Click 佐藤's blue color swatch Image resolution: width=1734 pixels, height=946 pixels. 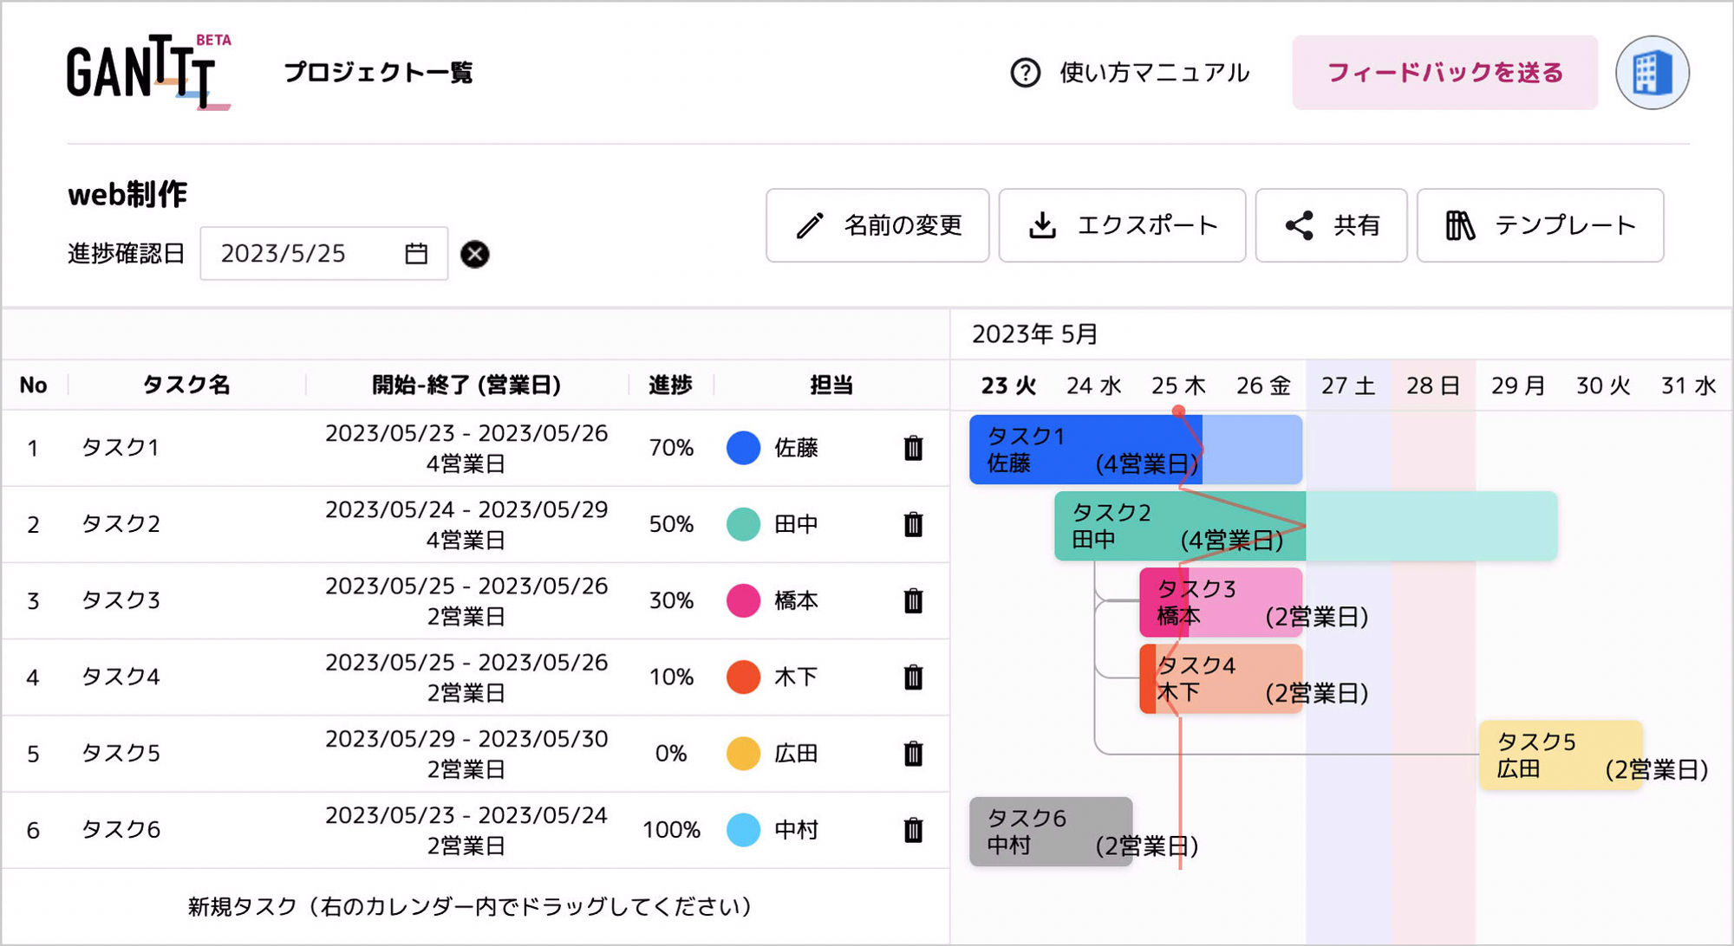click(x=743, y=448)
